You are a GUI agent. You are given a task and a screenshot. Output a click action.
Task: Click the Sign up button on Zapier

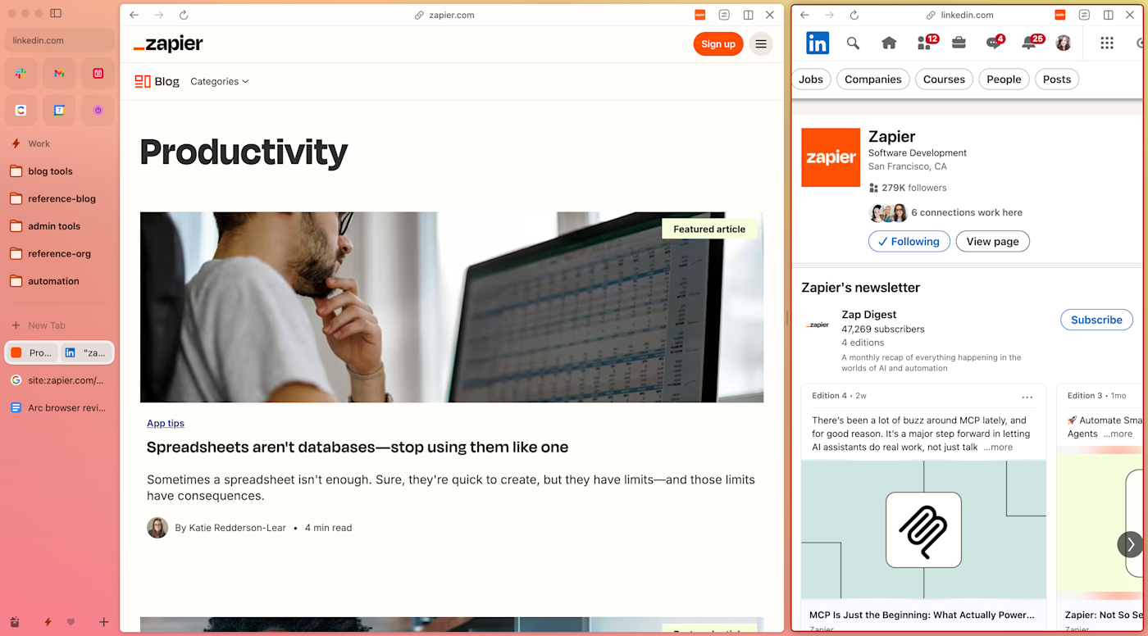pyautogui.click(x=718, y=44)
